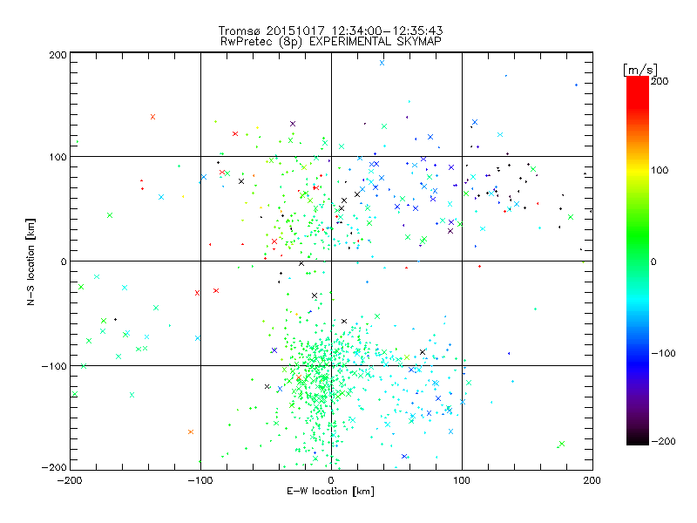
Task: Click the N-S location [km] axis label
Action: point(30,261)
